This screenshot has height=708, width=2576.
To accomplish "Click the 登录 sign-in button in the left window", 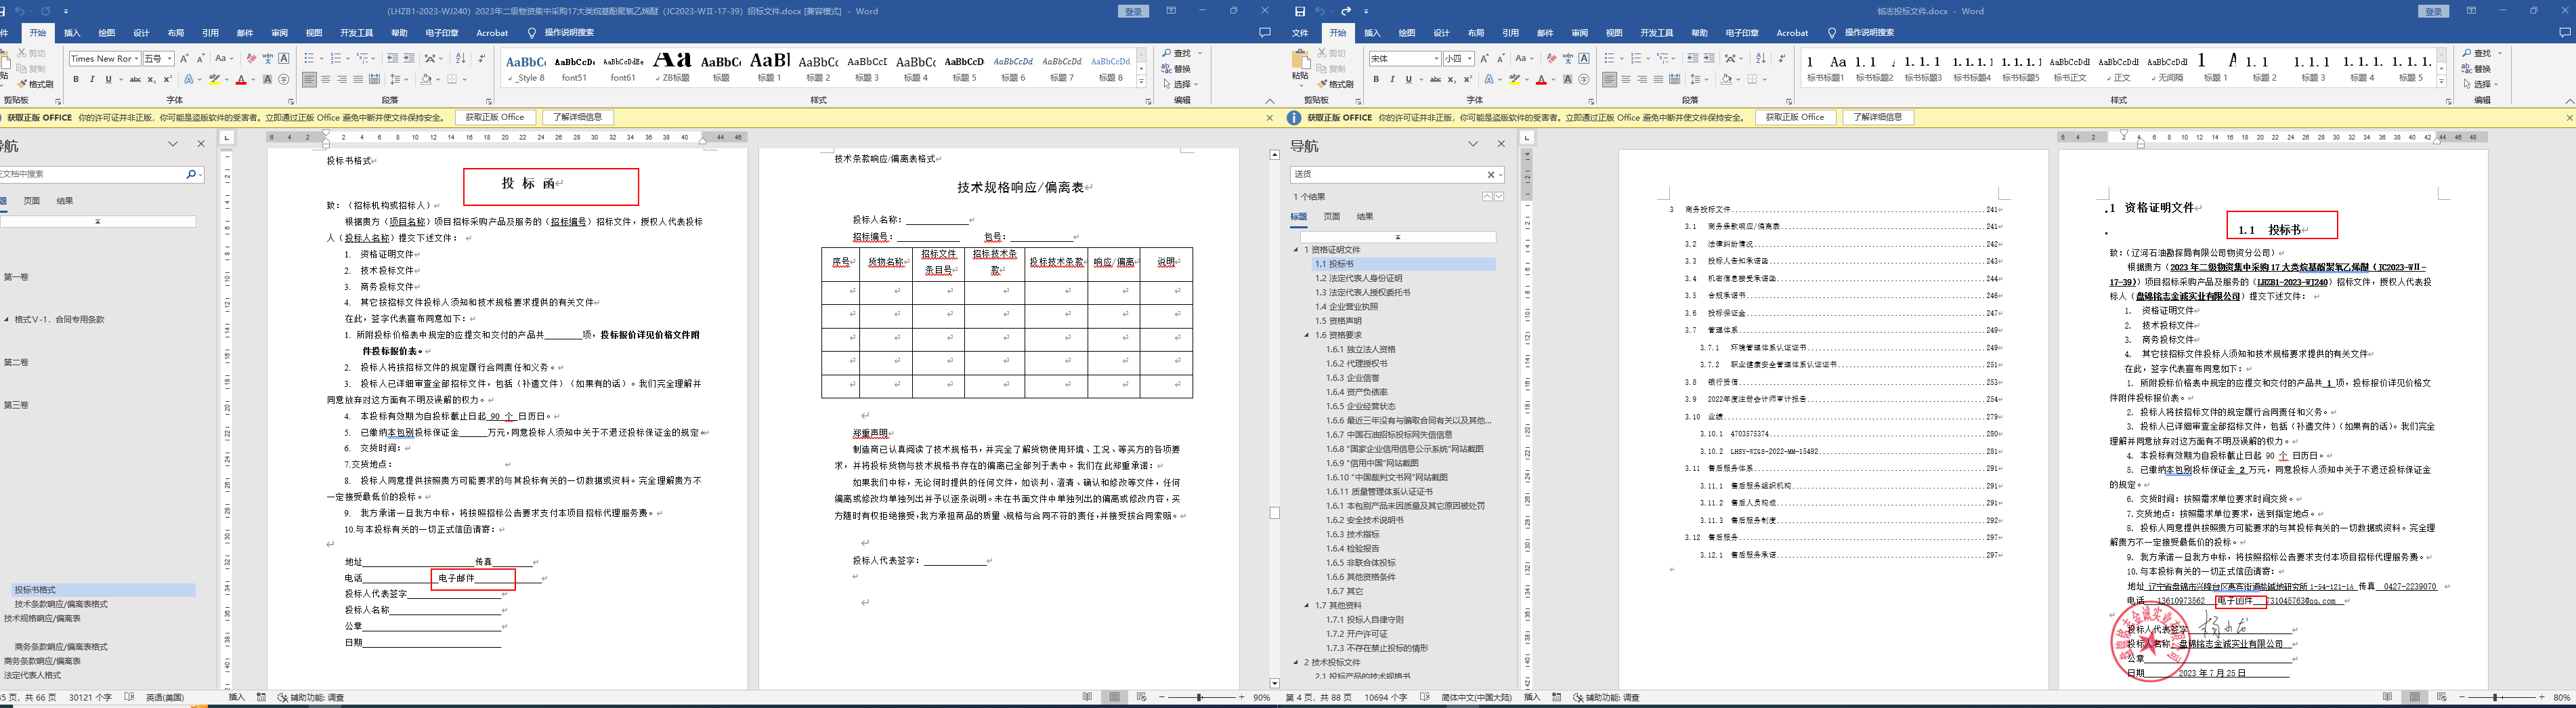I will (x=1133, y=11).
